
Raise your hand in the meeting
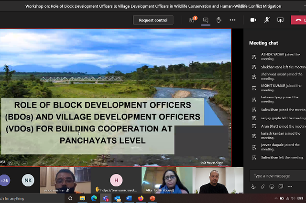pyautogui.click(x=219, y=20)
